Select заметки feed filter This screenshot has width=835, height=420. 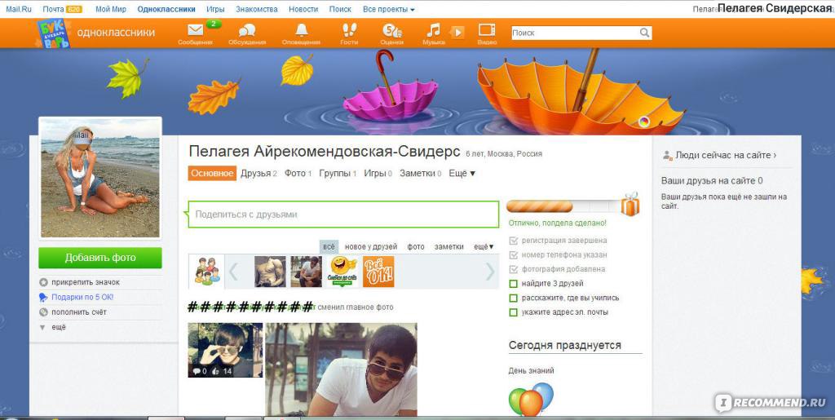coord(449,247)
